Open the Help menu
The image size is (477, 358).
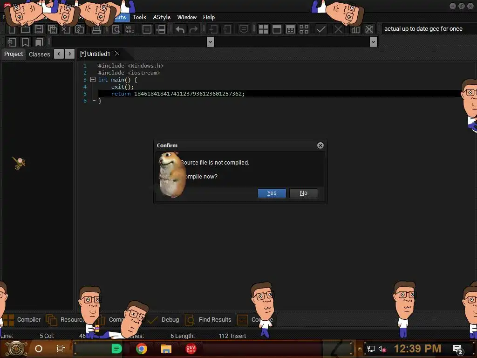209,17
